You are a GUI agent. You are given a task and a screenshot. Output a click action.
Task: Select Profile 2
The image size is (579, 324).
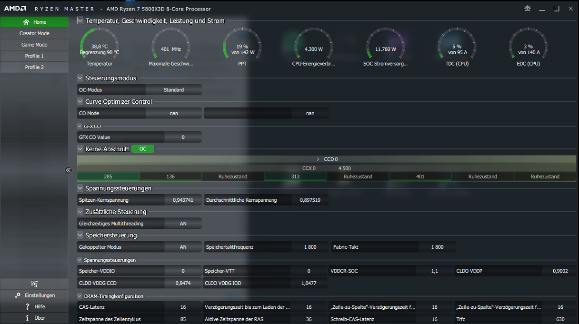coord(34,68)
